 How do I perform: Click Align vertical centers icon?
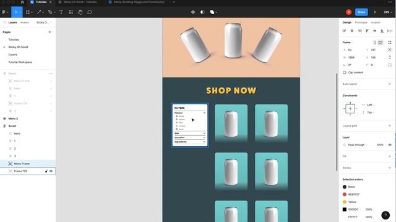pos(375,31)
